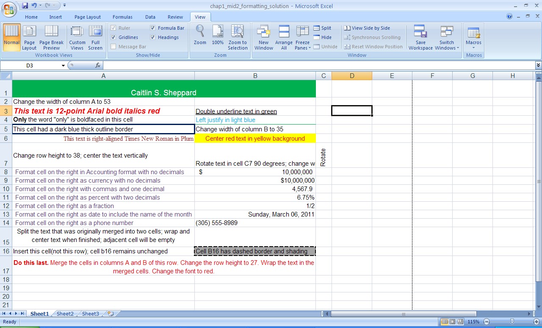The image size is (542, 328).
Task: Switch to Page Layout workbook view
Action: pos(29,37)
